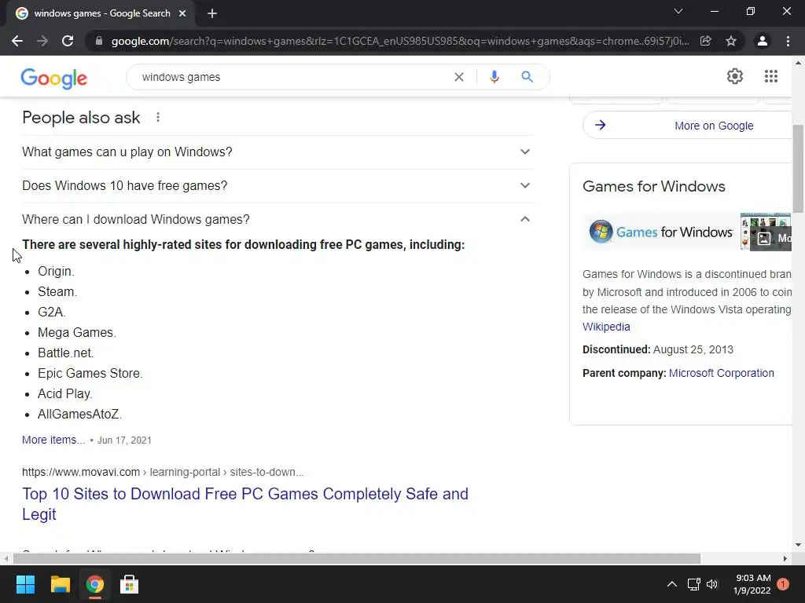This screenshot has width=805, height=603.
Task: Open more images thumbnail in knowledge panel
Action: click(x=766, y=232)
